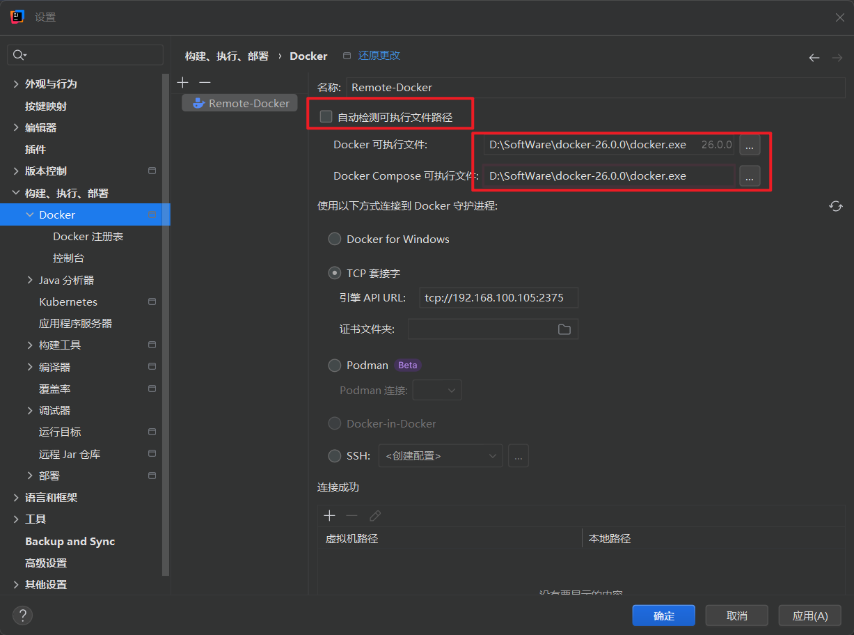Click the settings tree scrollbar
Image resolution: width=854 pixels, height=635 pixels.
tap(166, 324)
